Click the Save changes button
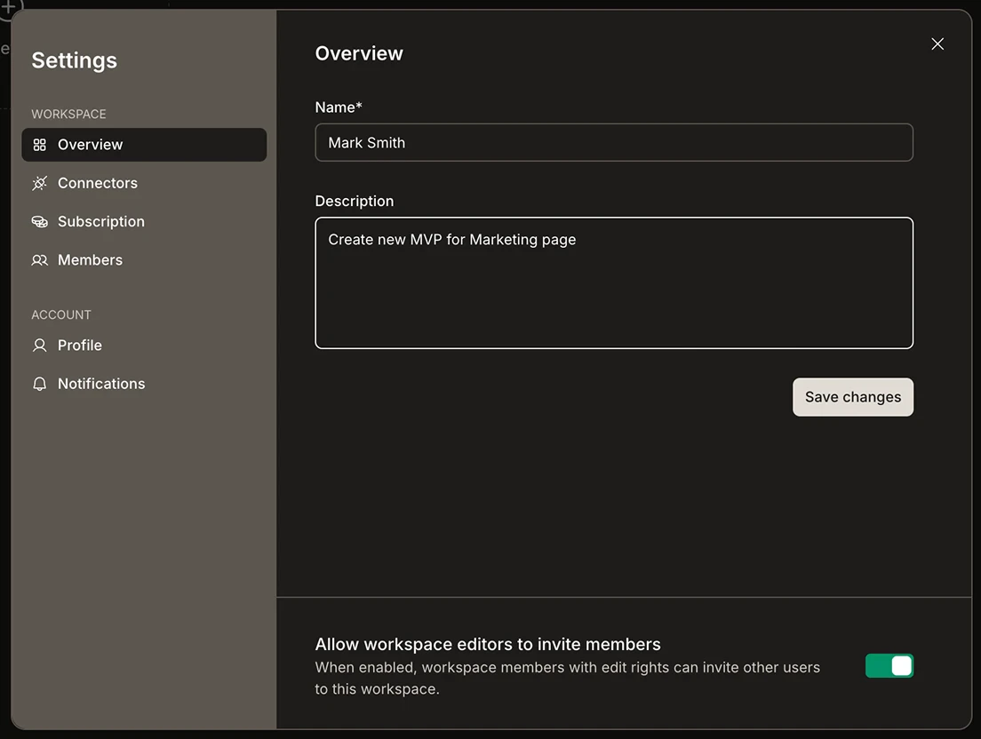 click(x=853, y=397)
